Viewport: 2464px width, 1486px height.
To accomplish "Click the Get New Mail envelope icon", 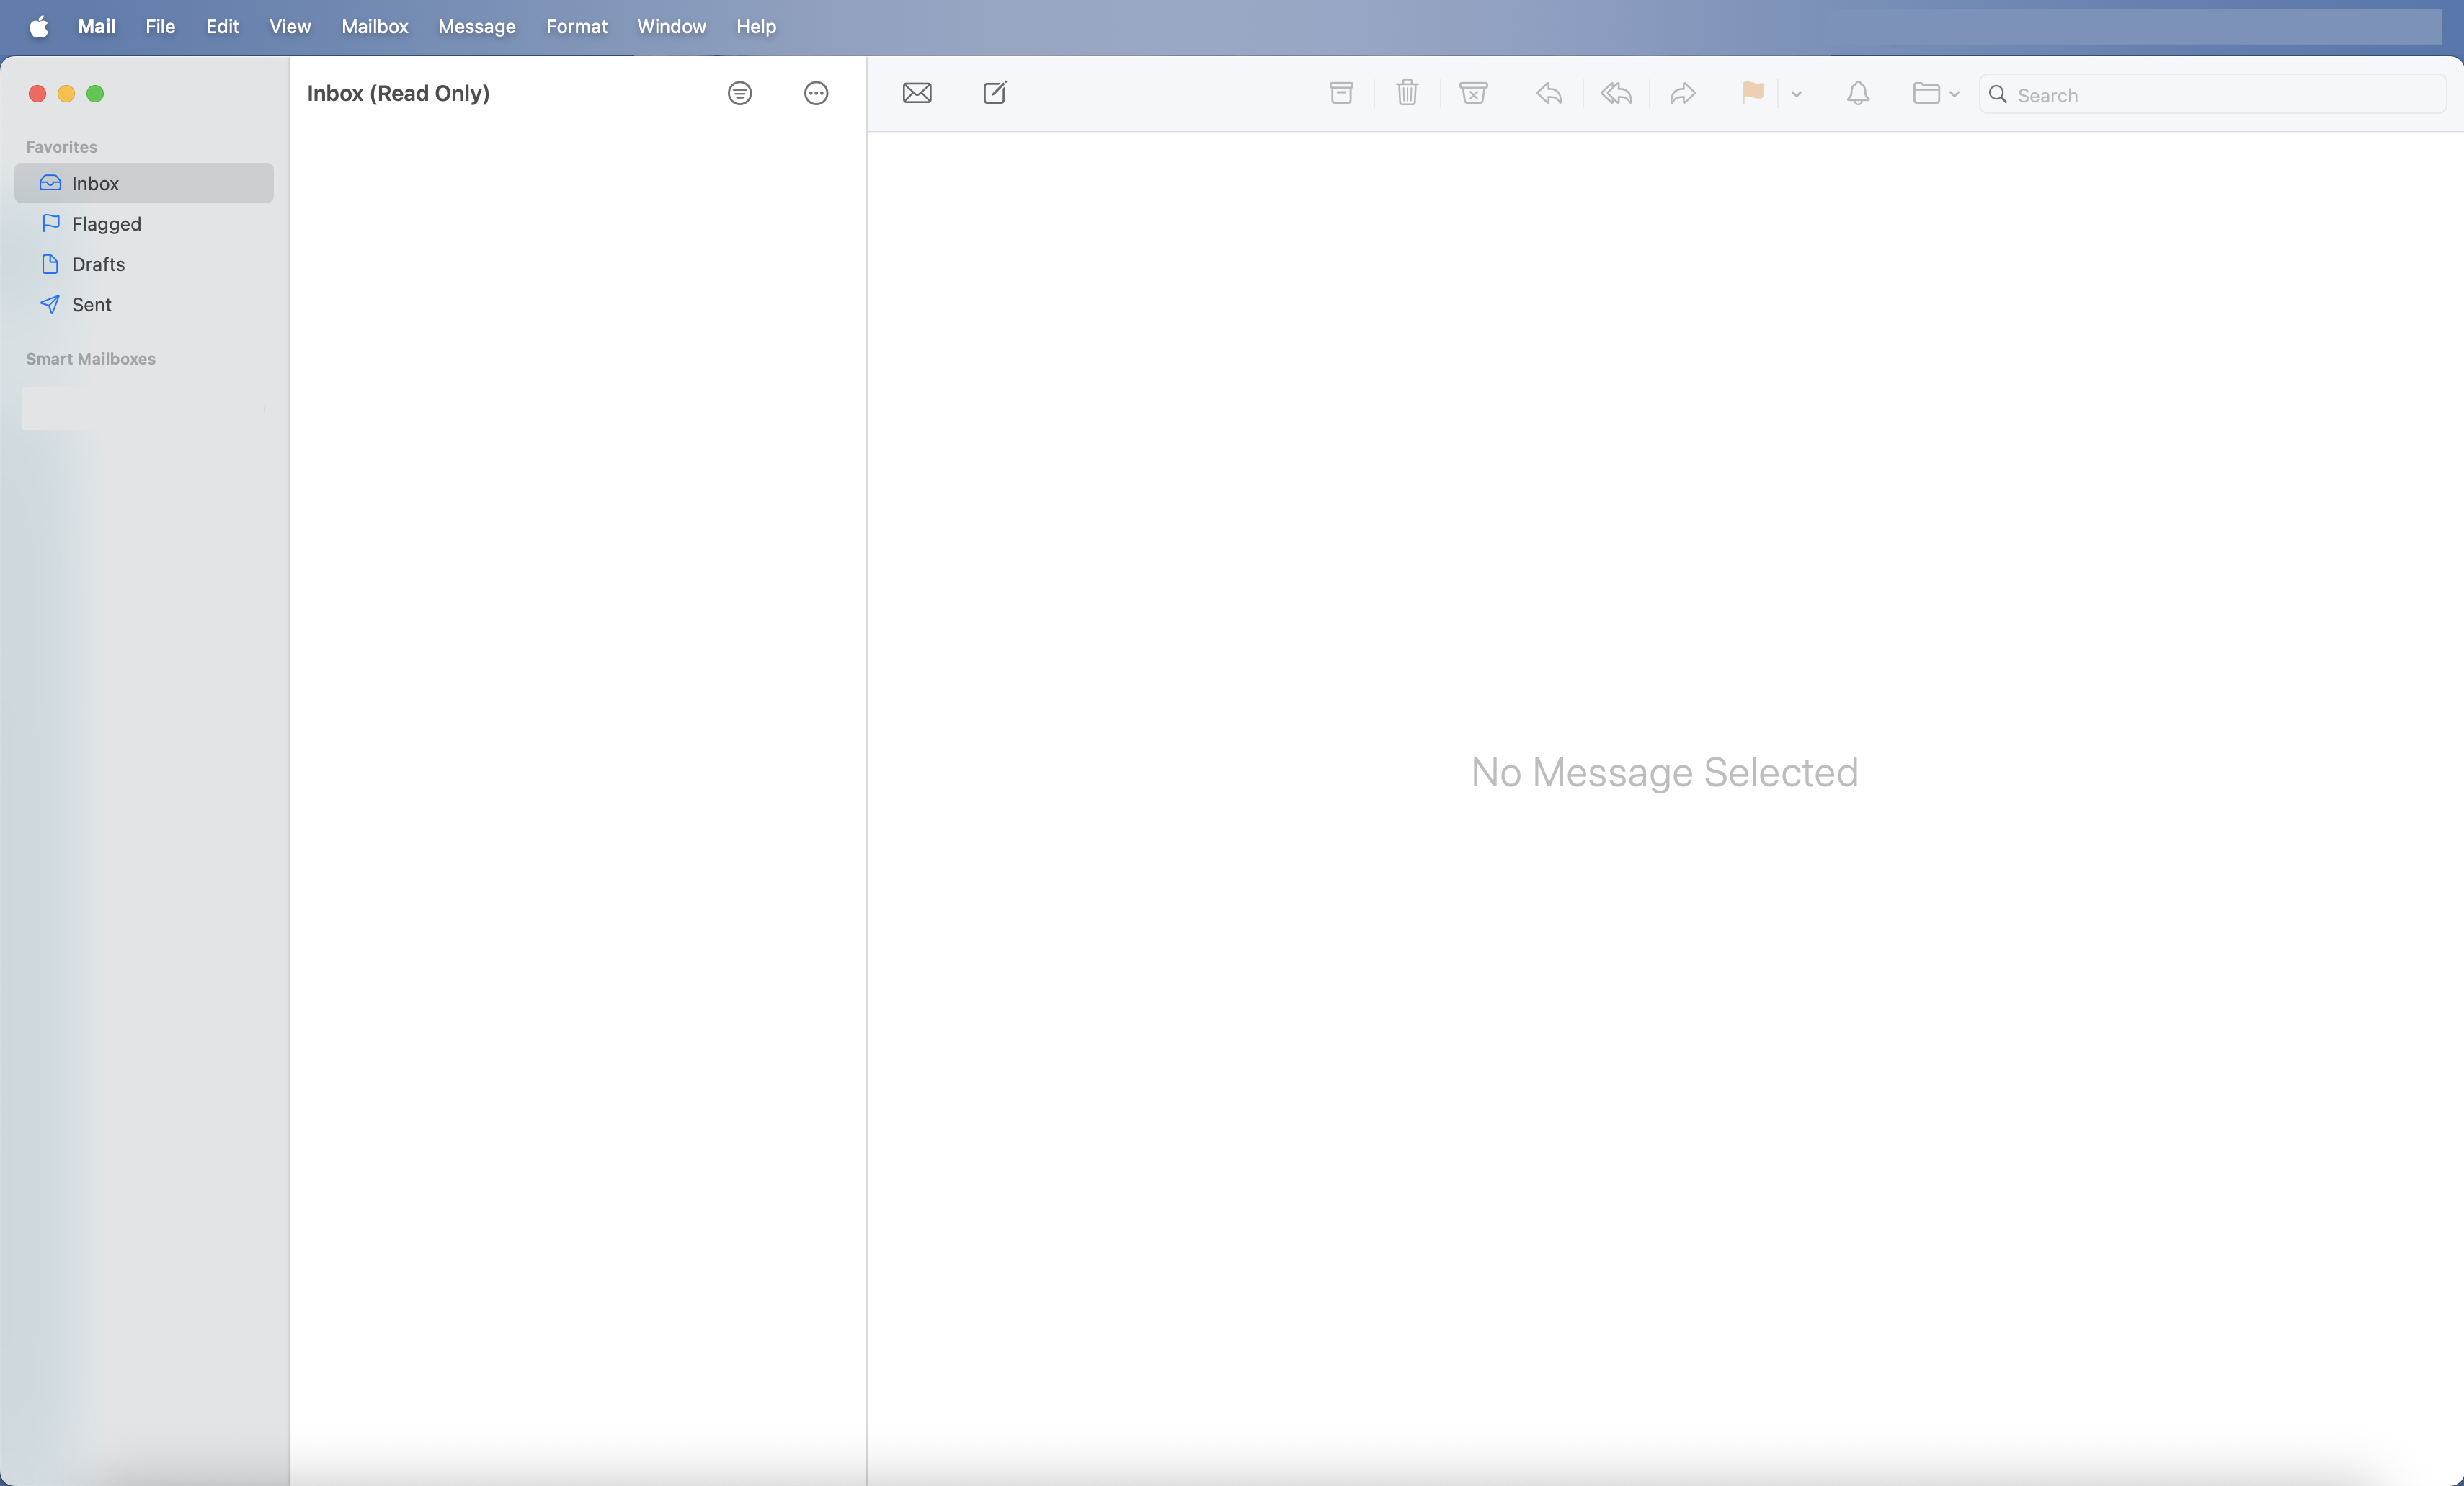I will [x=917, y=93].
